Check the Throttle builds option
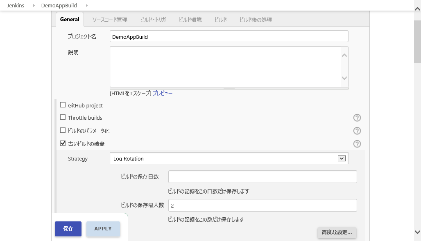Image resolution: width=421 pixels, height=241 pixels. tap(63, 117)
